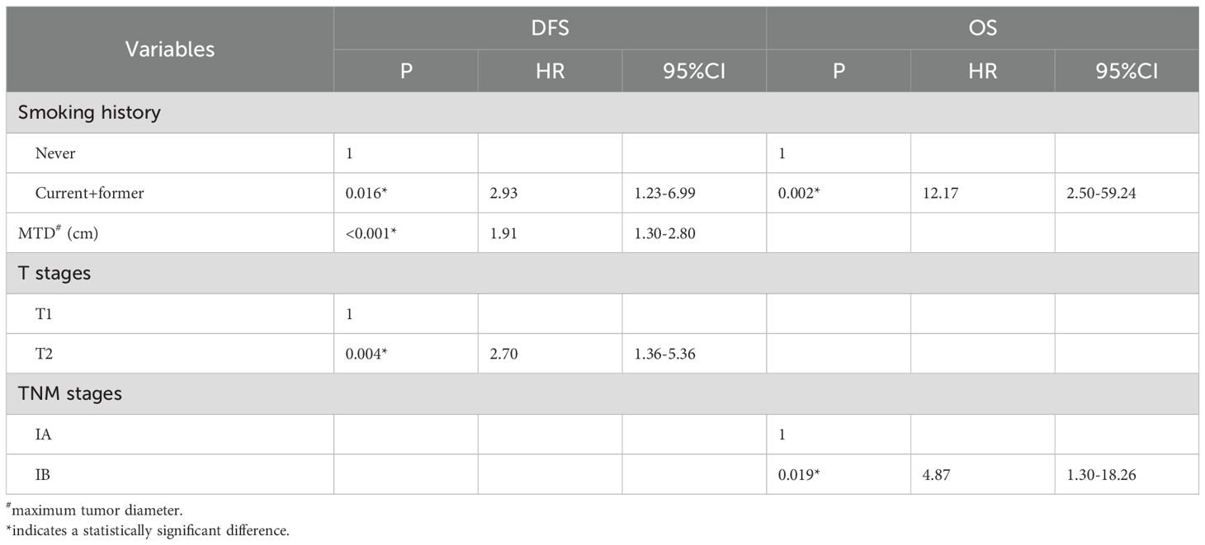
Task: Select the Smoking history section row
Action: coord(89,112)
